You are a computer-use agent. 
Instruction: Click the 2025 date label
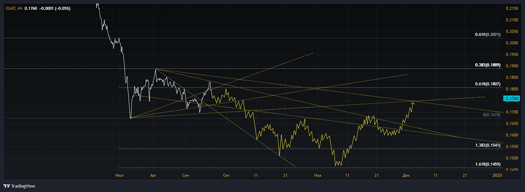(x=498, y=175)
